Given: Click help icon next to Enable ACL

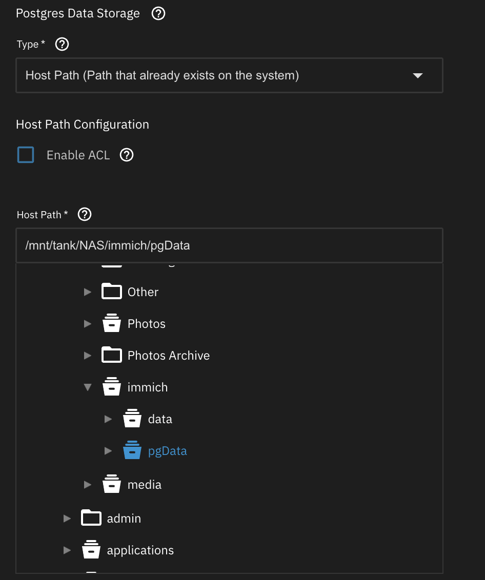Looking at the screenshot, I should [127, 155].
